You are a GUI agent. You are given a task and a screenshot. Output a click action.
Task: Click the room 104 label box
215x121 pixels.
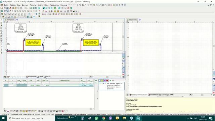21,28
